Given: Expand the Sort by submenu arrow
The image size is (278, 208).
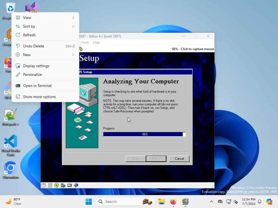Looking at the screenshot, I should pos(73,26).
